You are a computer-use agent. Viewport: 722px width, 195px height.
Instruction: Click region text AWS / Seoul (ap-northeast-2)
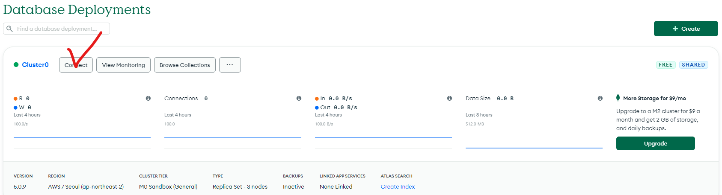click(x=86, y=186)
